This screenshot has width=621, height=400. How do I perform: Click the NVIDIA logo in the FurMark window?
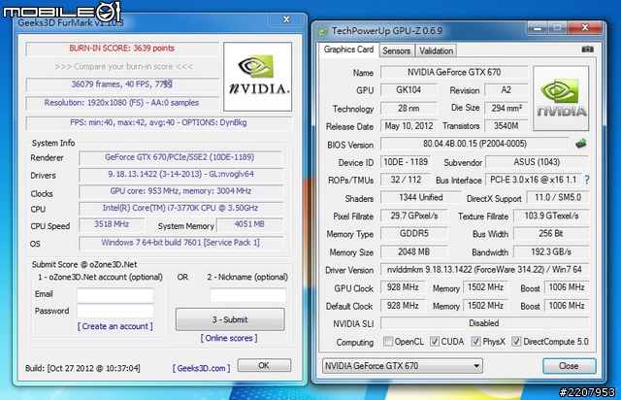(257, 77)
